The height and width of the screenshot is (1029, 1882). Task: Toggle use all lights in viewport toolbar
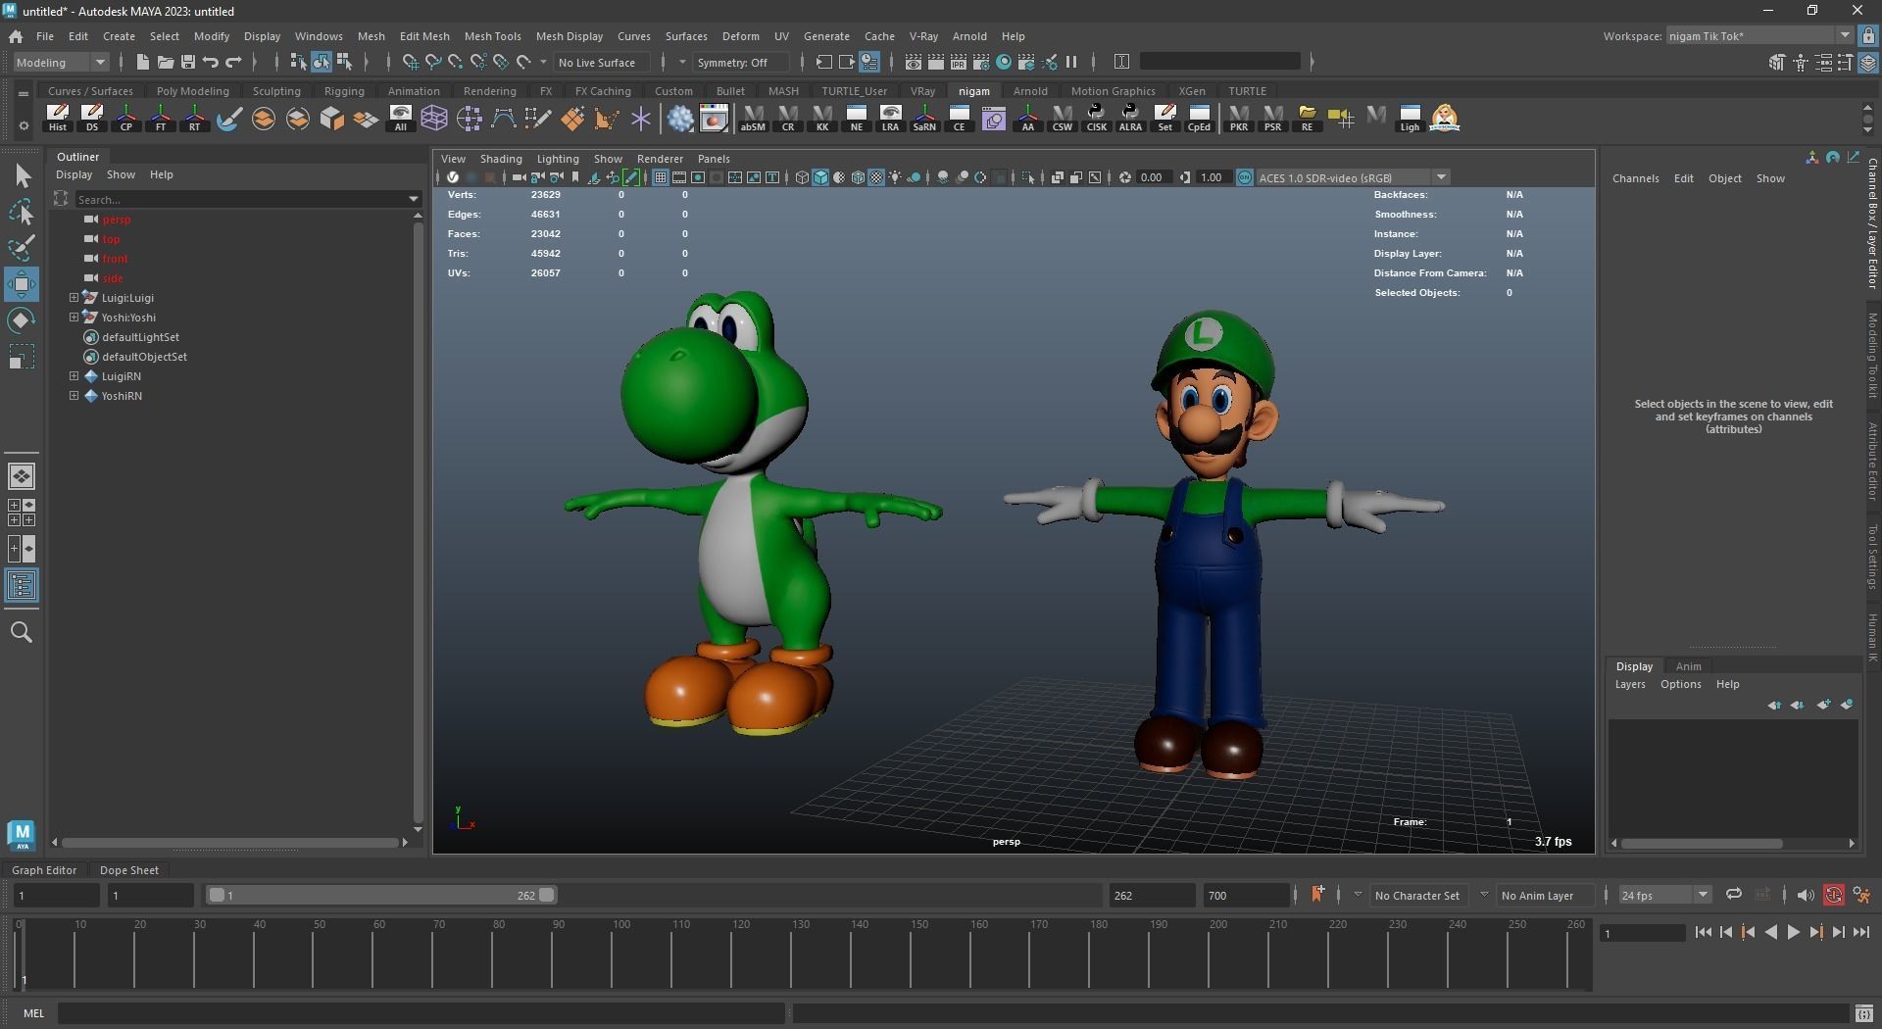coord(896,177)
